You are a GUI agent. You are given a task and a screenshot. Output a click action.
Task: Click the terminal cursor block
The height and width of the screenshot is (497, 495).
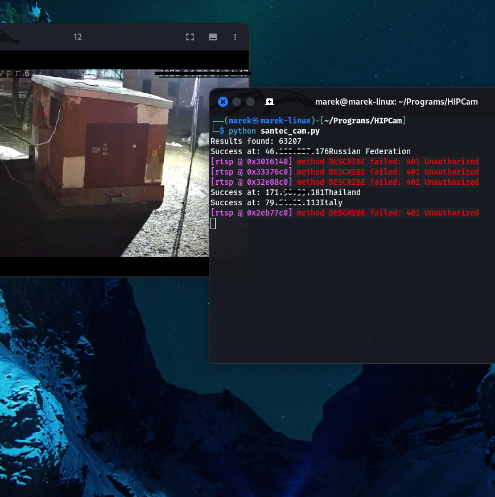coord(213,223)
